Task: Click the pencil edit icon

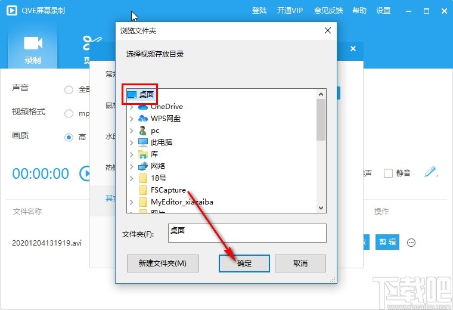Action: [x=430, y=172]
